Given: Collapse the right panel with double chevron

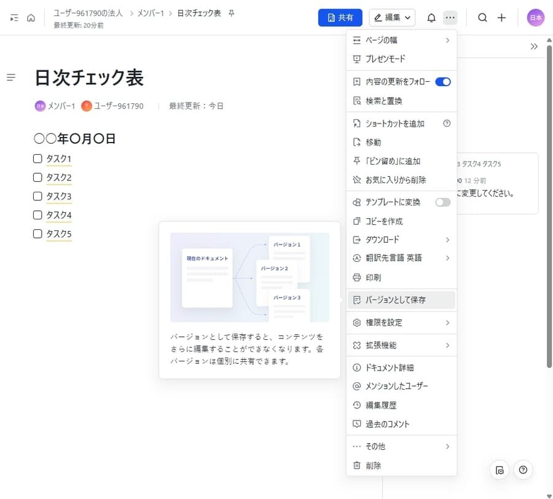Looking at the screenshot, I should coord(533,45).
